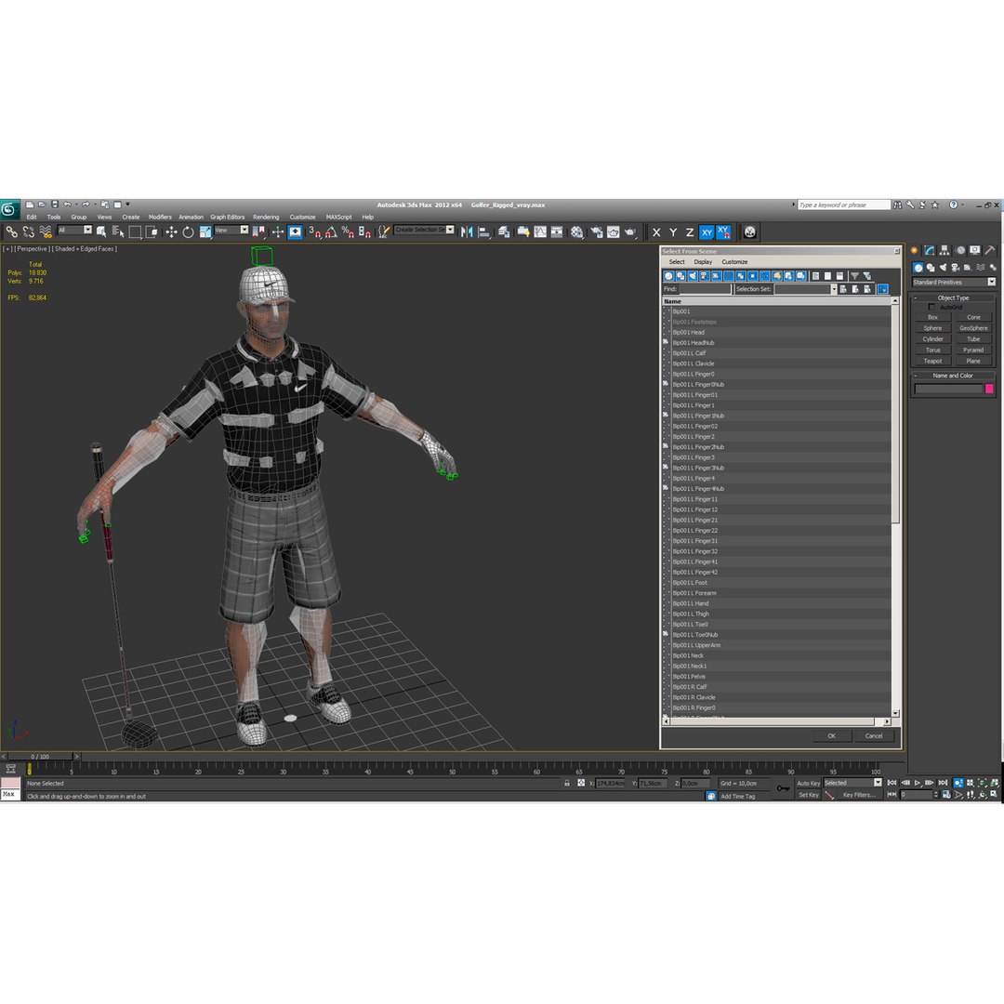Open the Modifiers menu
1004x1004 pixels.
click(x=160, y=217)
